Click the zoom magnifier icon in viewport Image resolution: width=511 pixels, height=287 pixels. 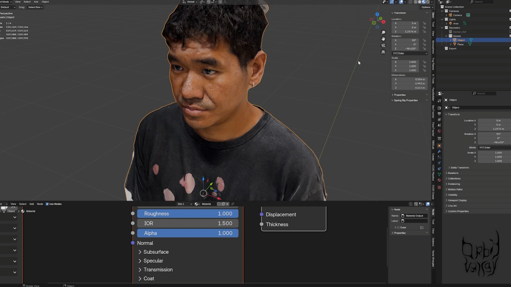[383, 32]
